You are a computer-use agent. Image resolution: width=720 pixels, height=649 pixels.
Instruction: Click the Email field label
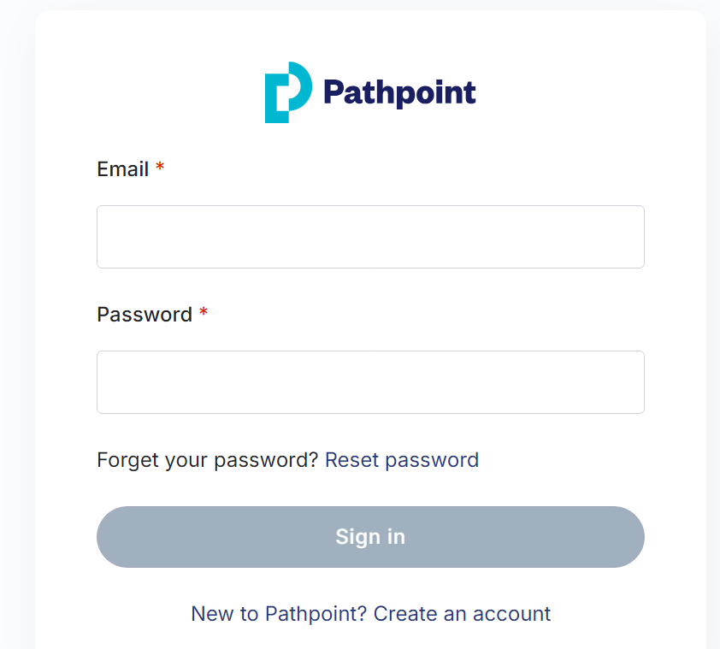point(123,169)
